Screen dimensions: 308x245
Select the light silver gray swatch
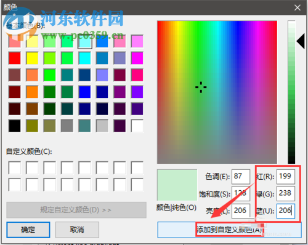point(102,126)
